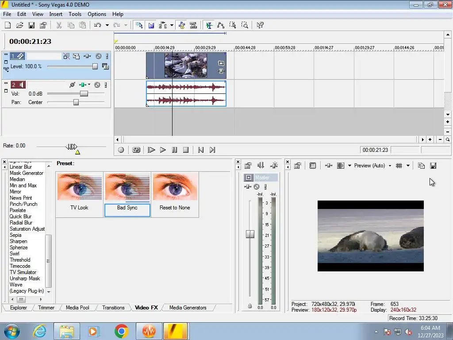This screenshot has height=340, width=453.
Task: Click Event Pan/Crop icon on video clip
Action: coord(221,63)
